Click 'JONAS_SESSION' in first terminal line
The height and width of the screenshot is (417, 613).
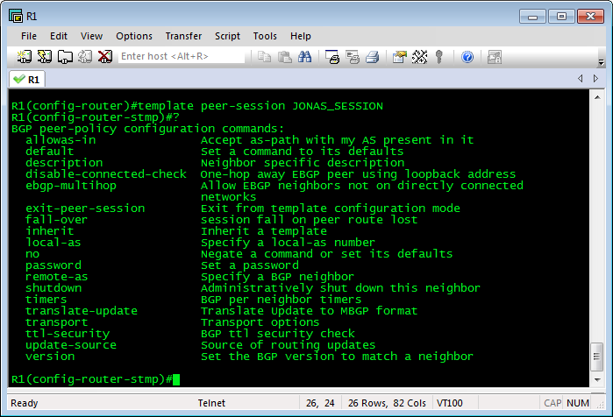pos(338,106)
